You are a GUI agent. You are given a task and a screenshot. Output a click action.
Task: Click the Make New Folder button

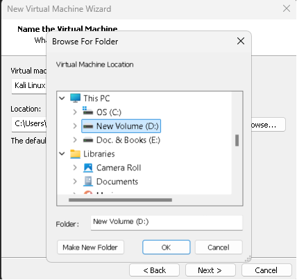(x=90, y=247)
